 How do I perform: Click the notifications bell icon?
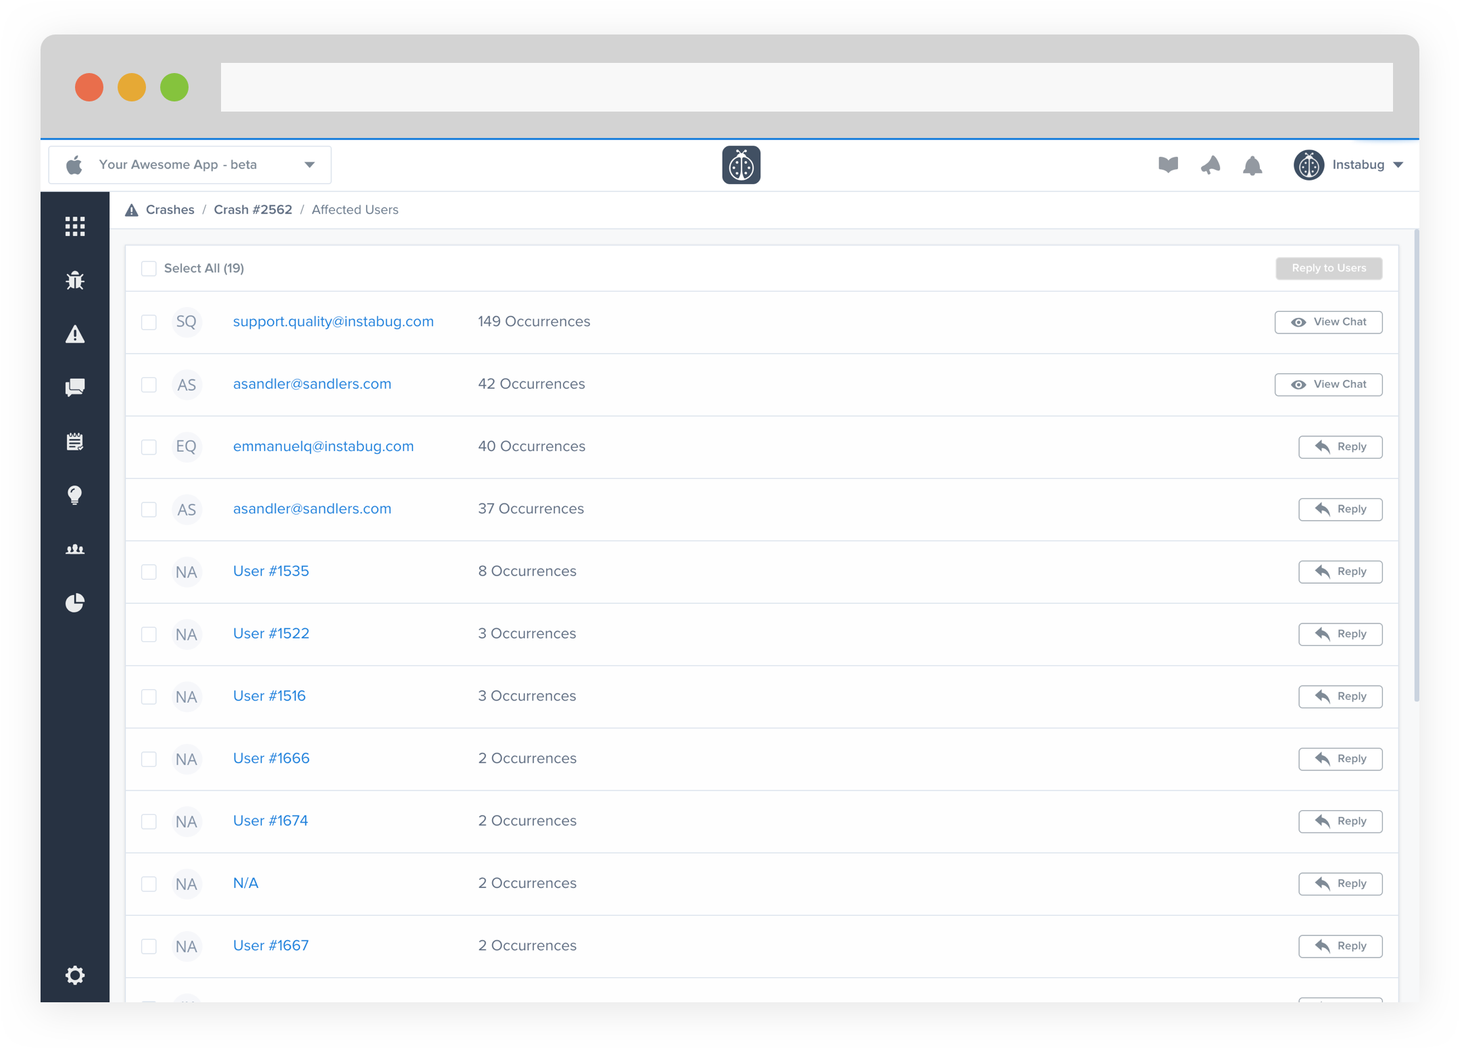(x=1252, y=166)
